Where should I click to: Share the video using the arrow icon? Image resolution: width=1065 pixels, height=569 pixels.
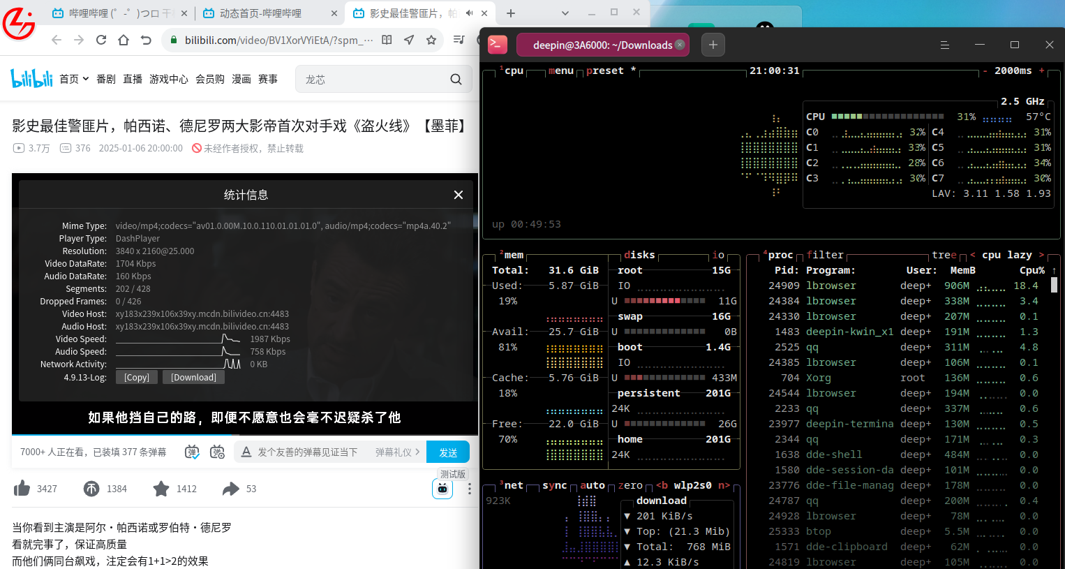coord(231,489)
